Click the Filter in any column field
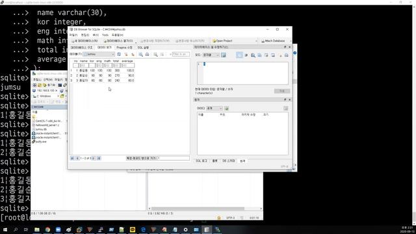This screenshot has height=234, width=416. click(x=181, y=54)
